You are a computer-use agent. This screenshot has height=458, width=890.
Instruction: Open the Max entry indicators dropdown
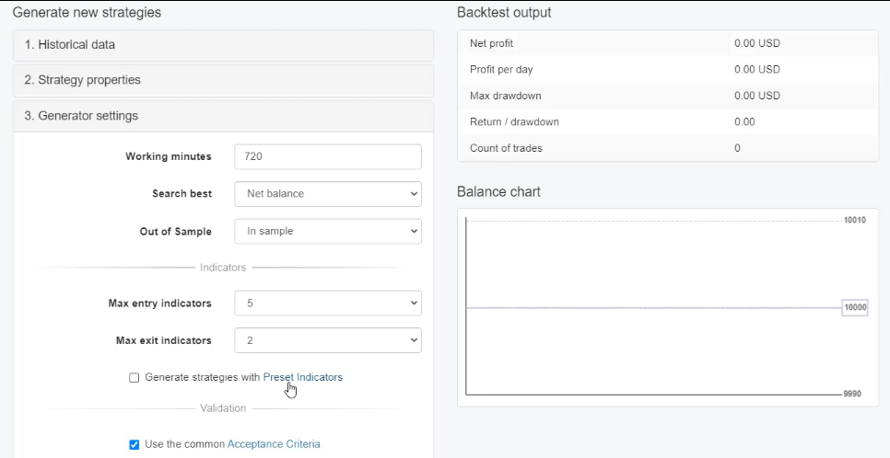(327, 303)
